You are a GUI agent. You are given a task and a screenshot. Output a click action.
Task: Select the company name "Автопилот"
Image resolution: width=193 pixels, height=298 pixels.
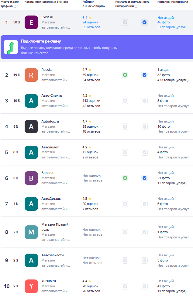point(50,147)
